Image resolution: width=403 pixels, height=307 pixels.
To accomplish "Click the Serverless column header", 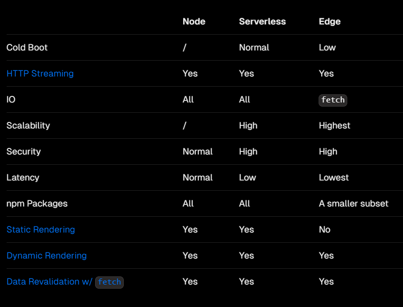I will tap(262, 21).
